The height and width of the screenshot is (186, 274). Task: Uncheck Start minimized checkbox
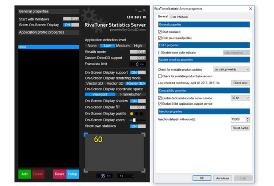coord(160,32)
